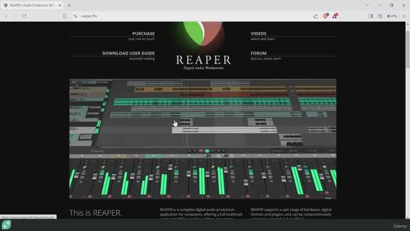Open the PURCHASE link
Viewport: 410px width, 231px height.
click(143, 33)
